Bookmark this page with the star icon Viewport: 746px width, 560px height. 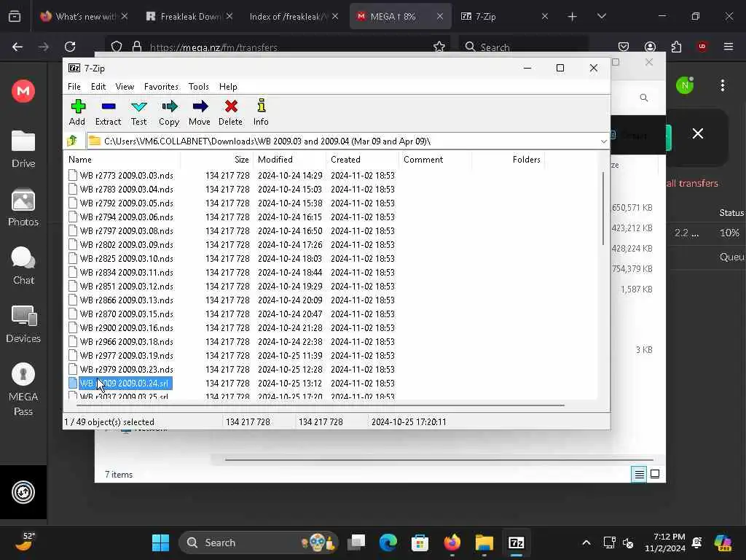(439, 47)
